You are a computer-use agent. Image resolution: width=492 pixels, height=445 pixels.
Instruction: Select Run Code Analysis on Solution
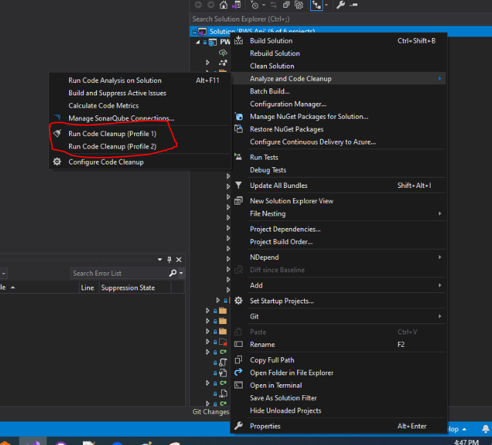(140, 80)
